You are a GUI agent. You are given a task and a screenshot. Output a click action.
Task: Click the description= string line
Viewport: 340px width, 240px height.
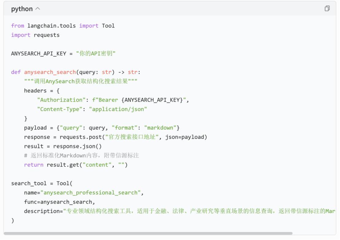(180, 211)
